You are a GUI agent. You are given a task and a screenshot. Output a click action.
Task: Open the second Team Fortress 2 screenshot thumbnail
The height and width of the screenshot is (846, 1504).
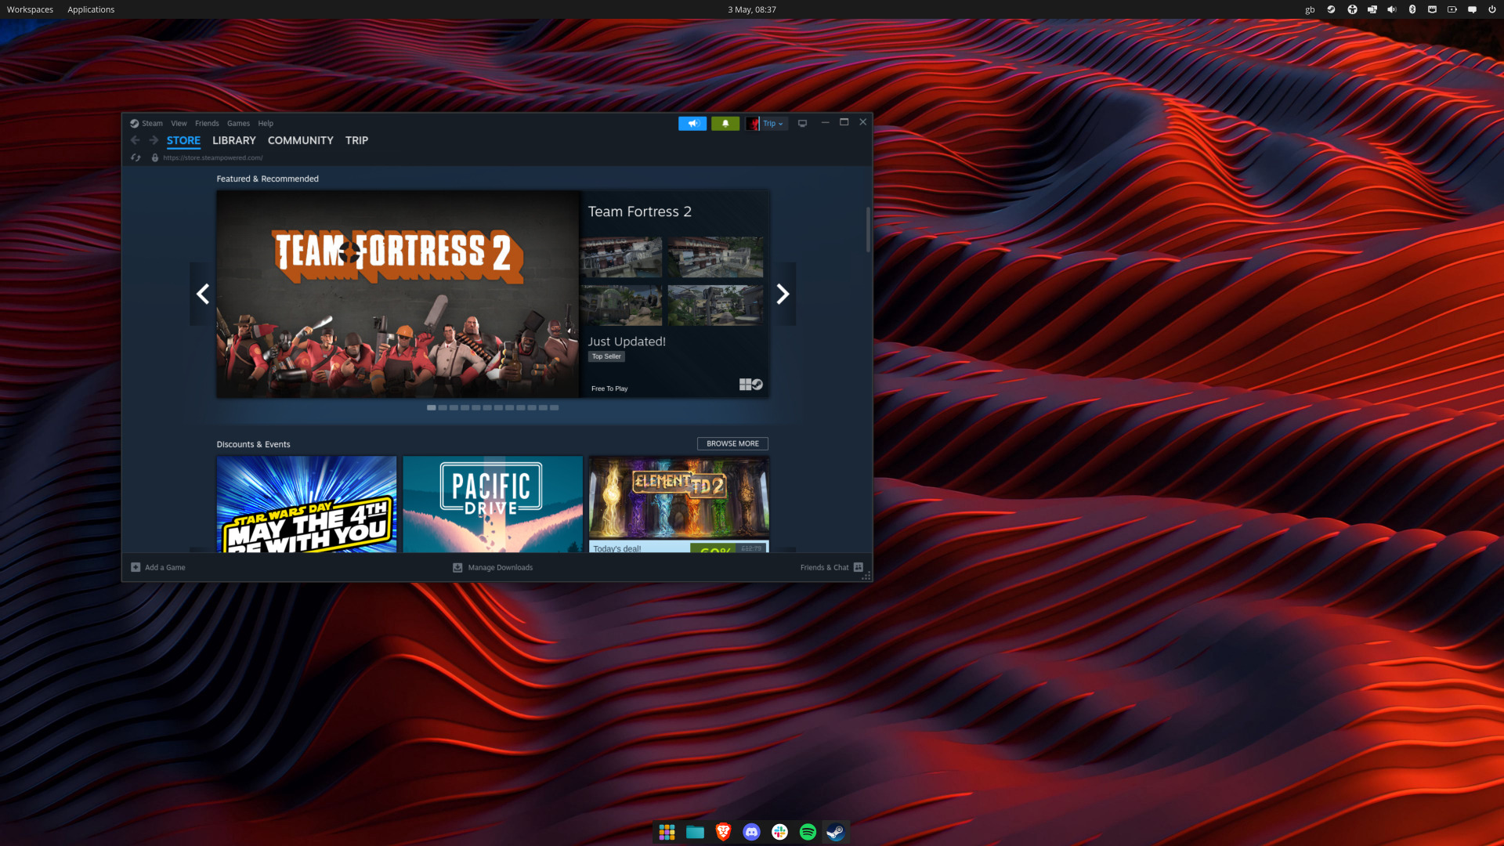(715, 257)
